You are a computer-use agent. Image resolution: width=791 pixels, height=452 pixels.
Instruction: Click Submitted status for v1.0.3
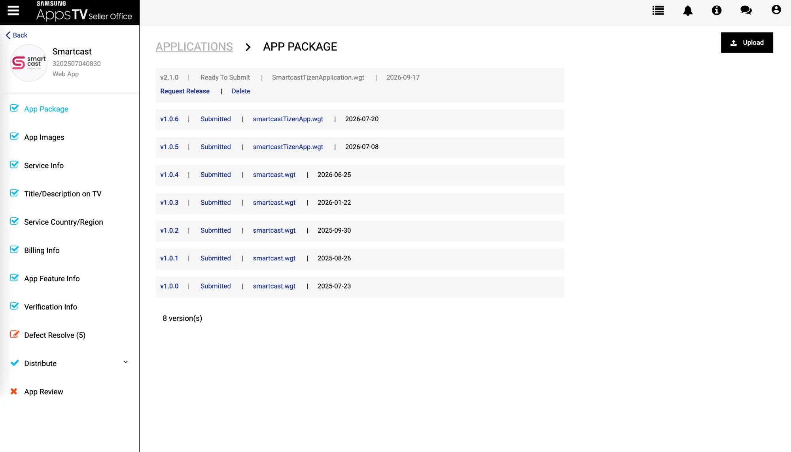tap(216, 203)
